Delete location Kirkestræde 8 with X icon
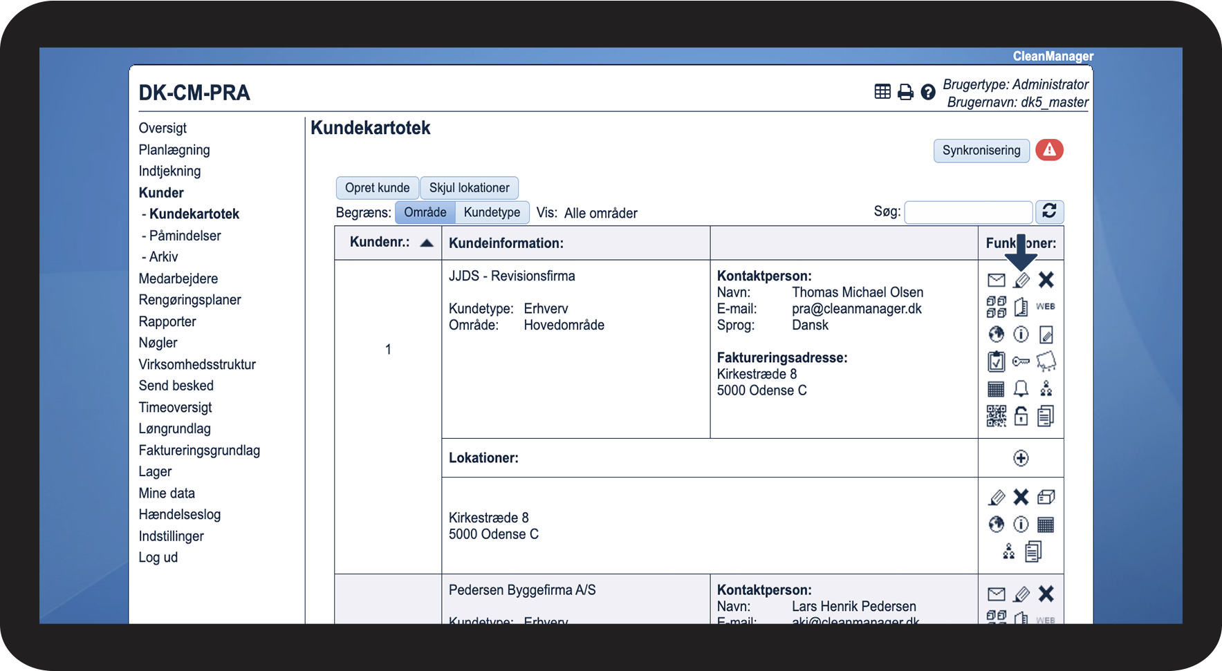 [1021, 497]
